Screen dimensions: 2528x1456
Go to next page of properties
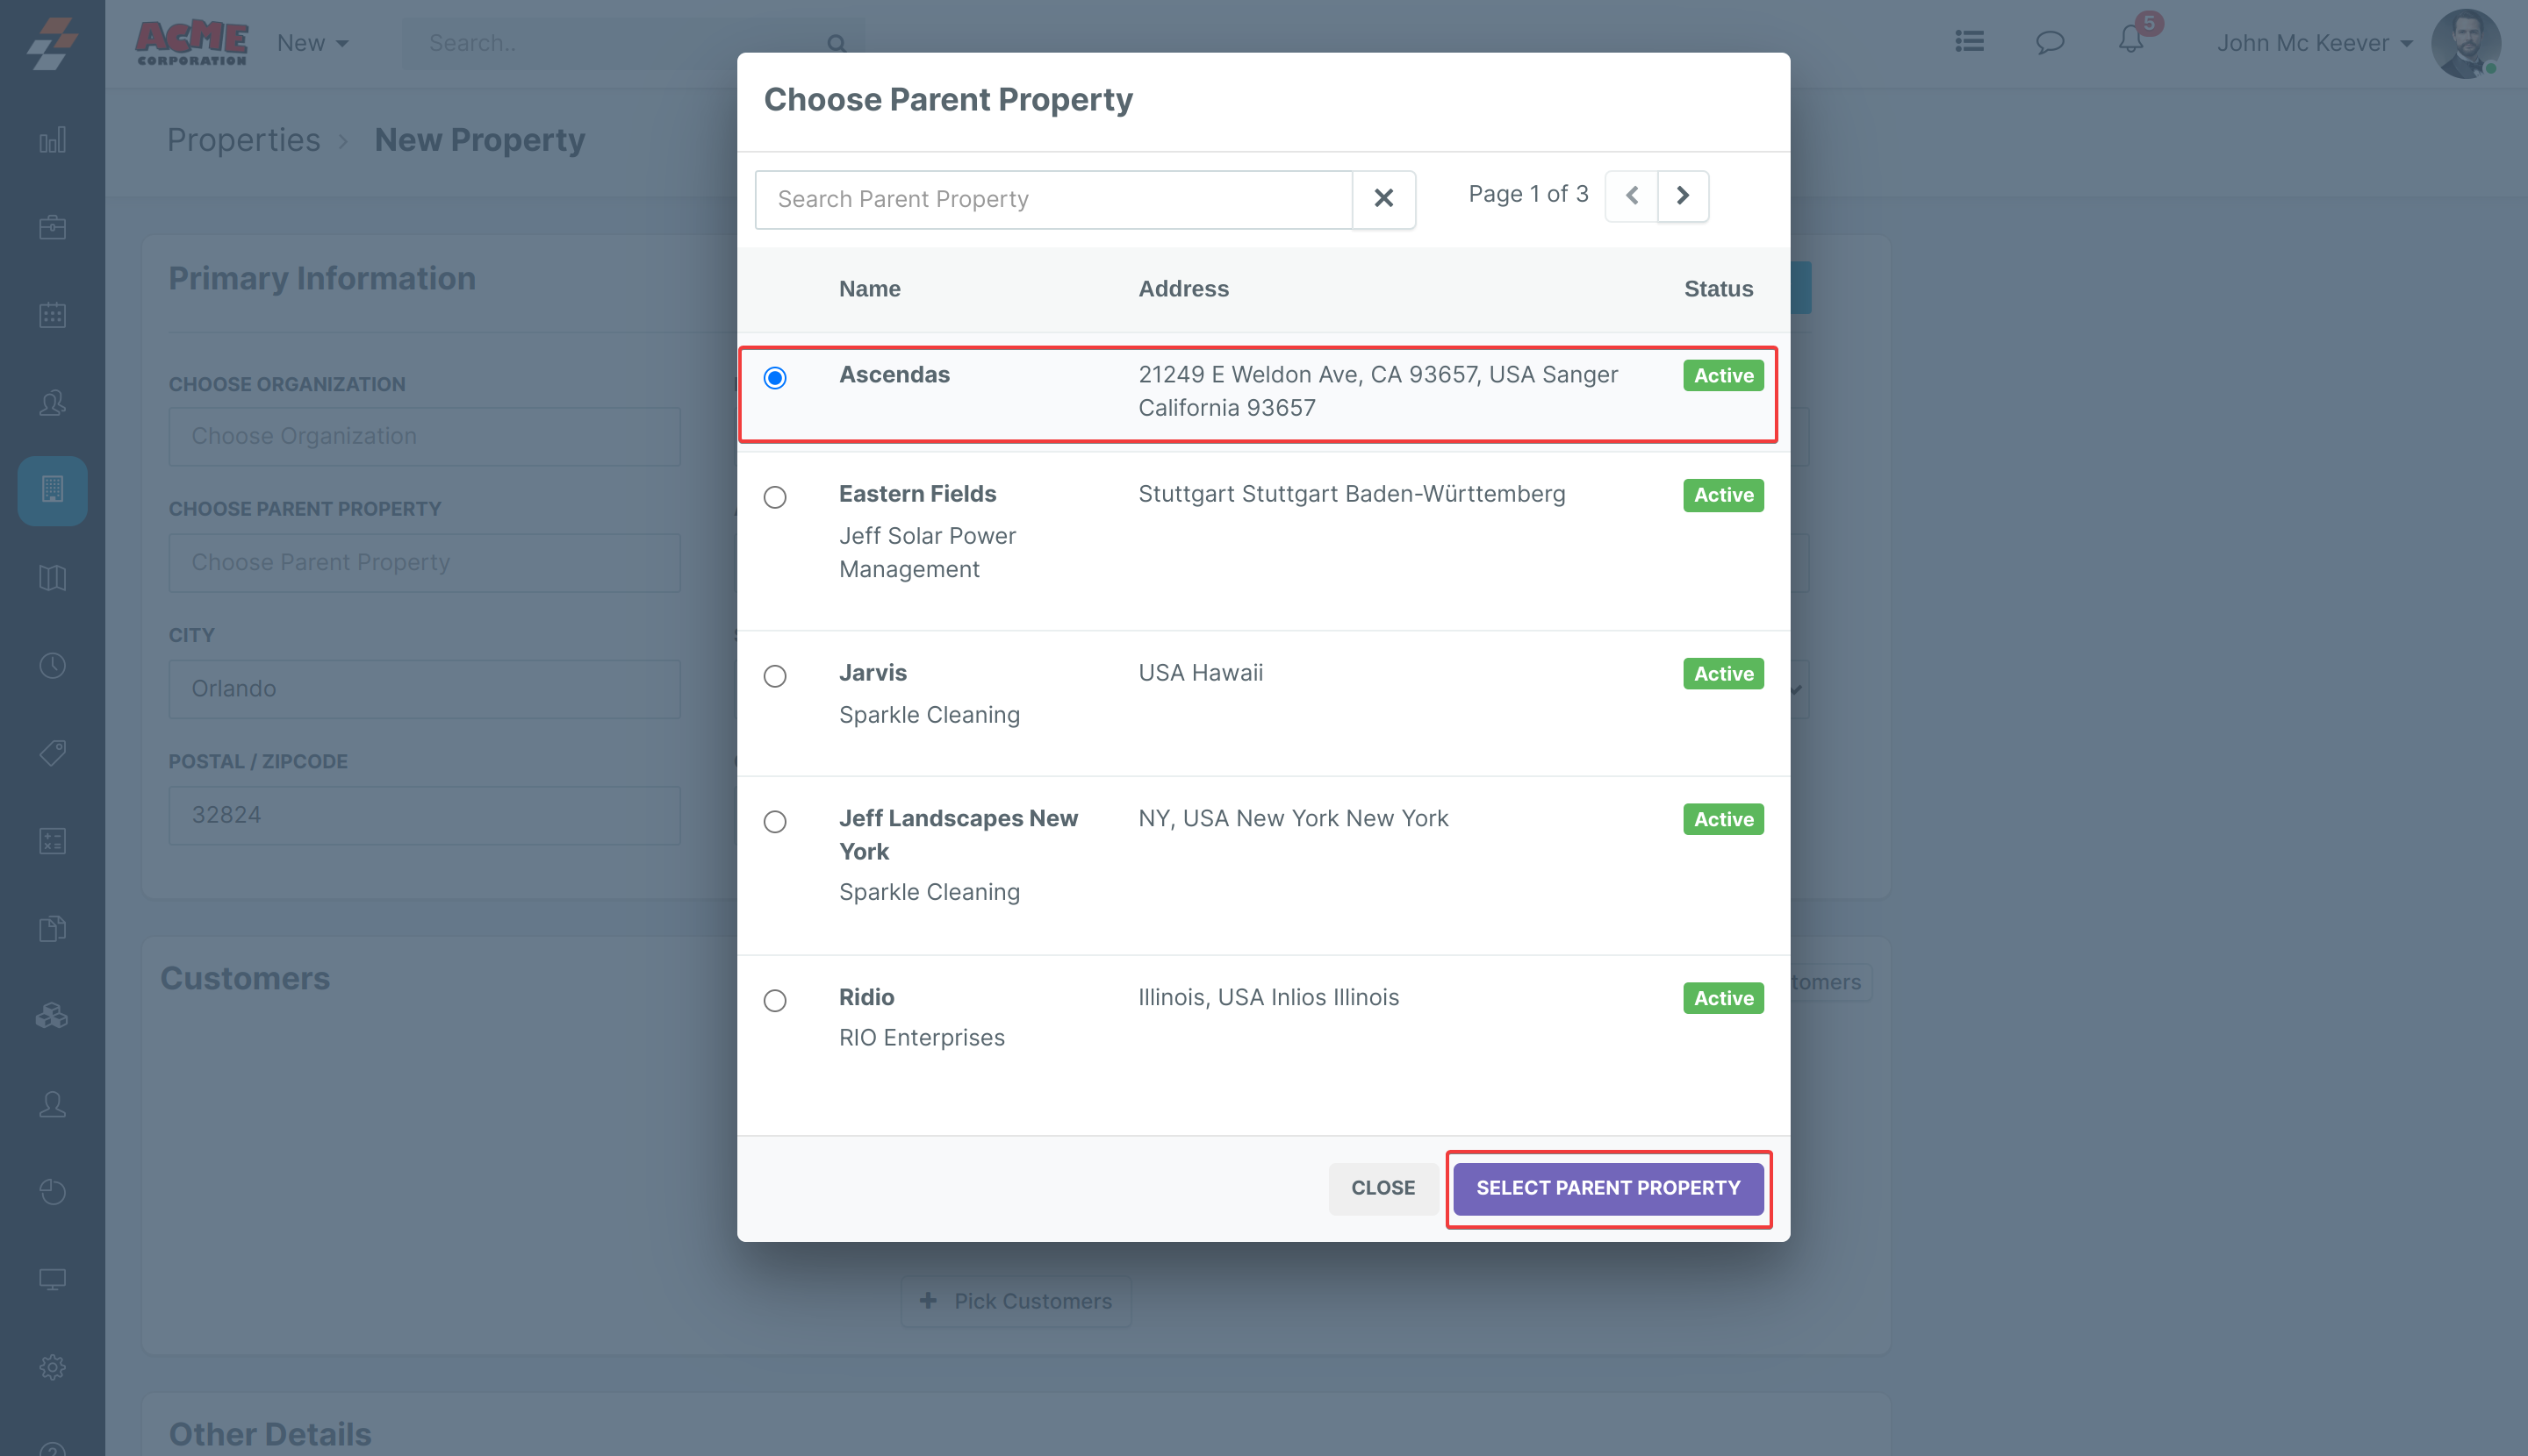click(x=1683, y=195)
